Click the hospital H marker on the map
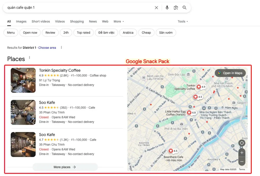This screenshot has height=176, width=260. tap(144, 77)
